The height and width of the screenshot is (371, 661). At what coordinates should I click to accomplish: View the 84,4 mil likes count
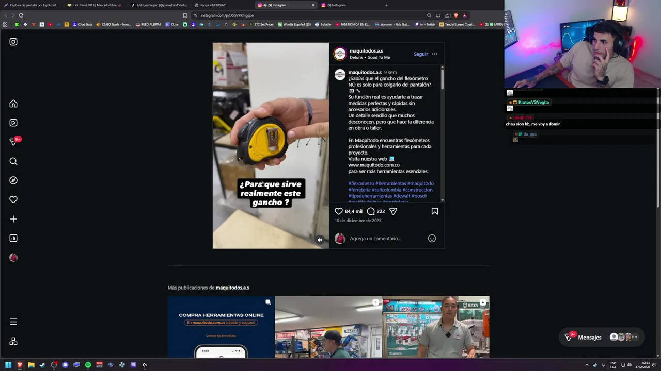[x=354, y=211]
